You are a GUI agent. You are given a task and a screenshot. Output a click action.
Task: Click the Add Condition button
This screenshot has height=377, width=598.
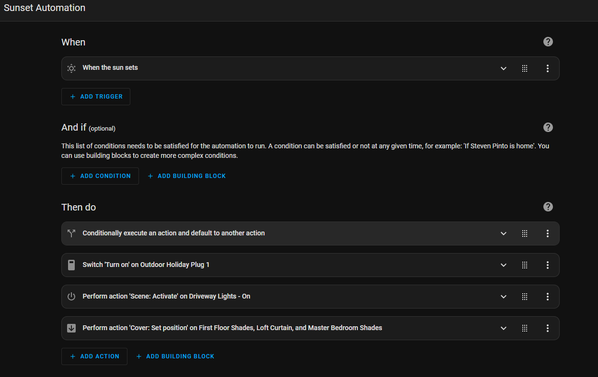[100, 176]
